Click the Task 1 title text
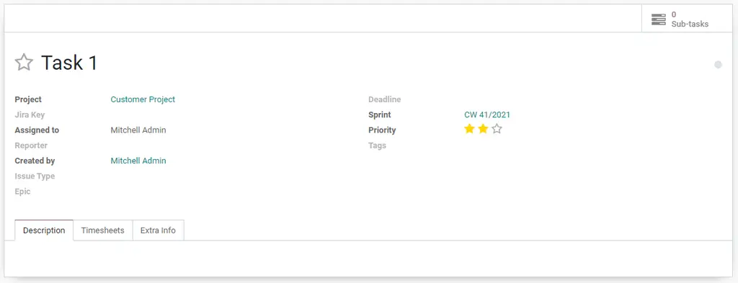Screen dimensions: 738x283 (69, 63)
